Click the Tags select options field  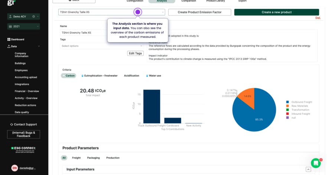click(101, 46)
